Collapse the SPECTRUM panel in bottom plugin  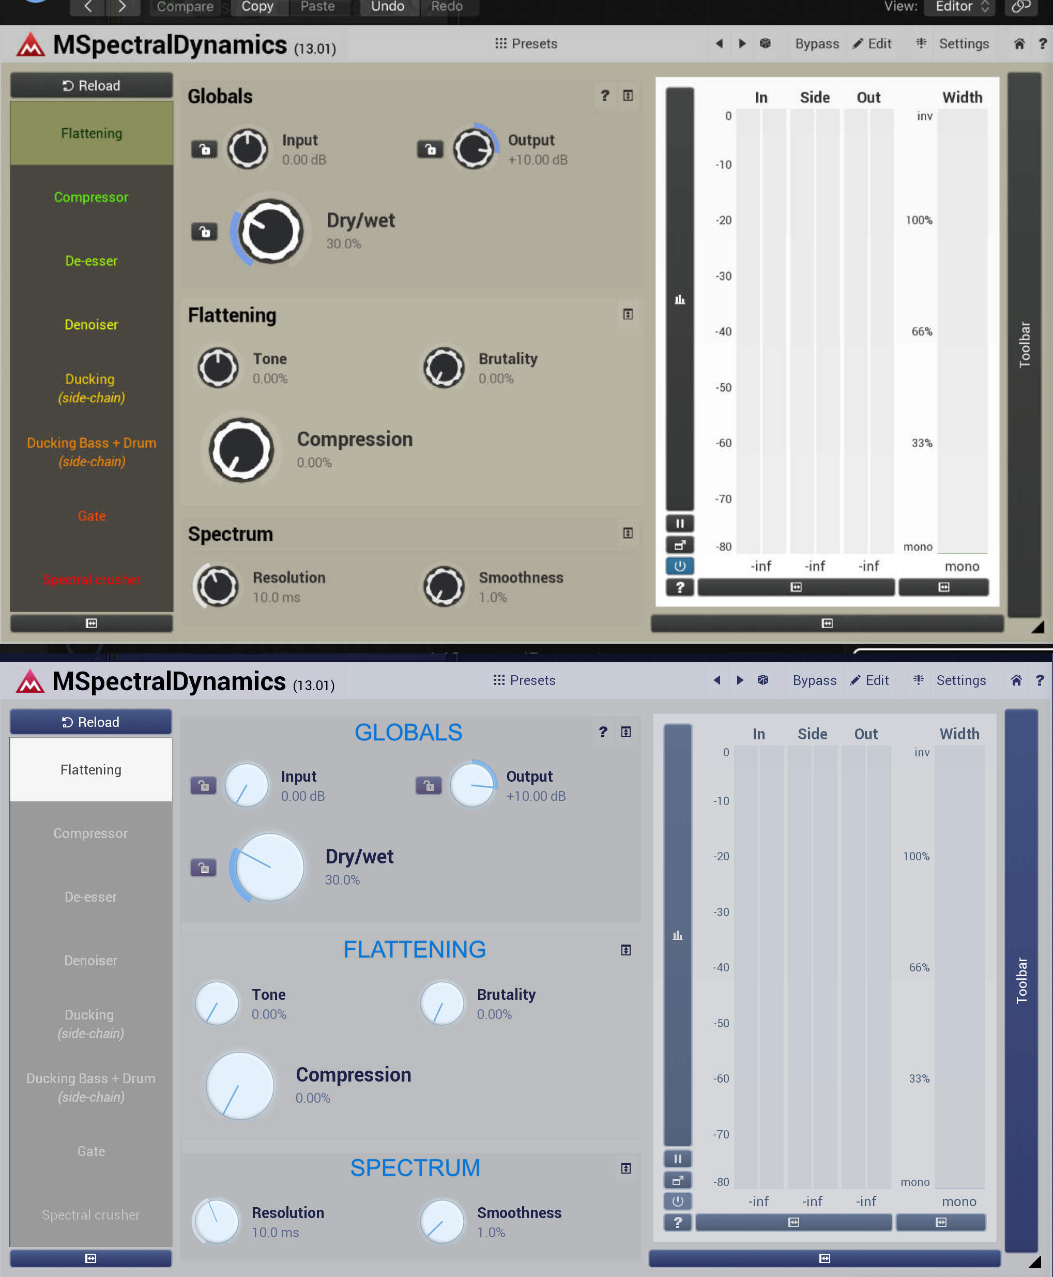626,1168
